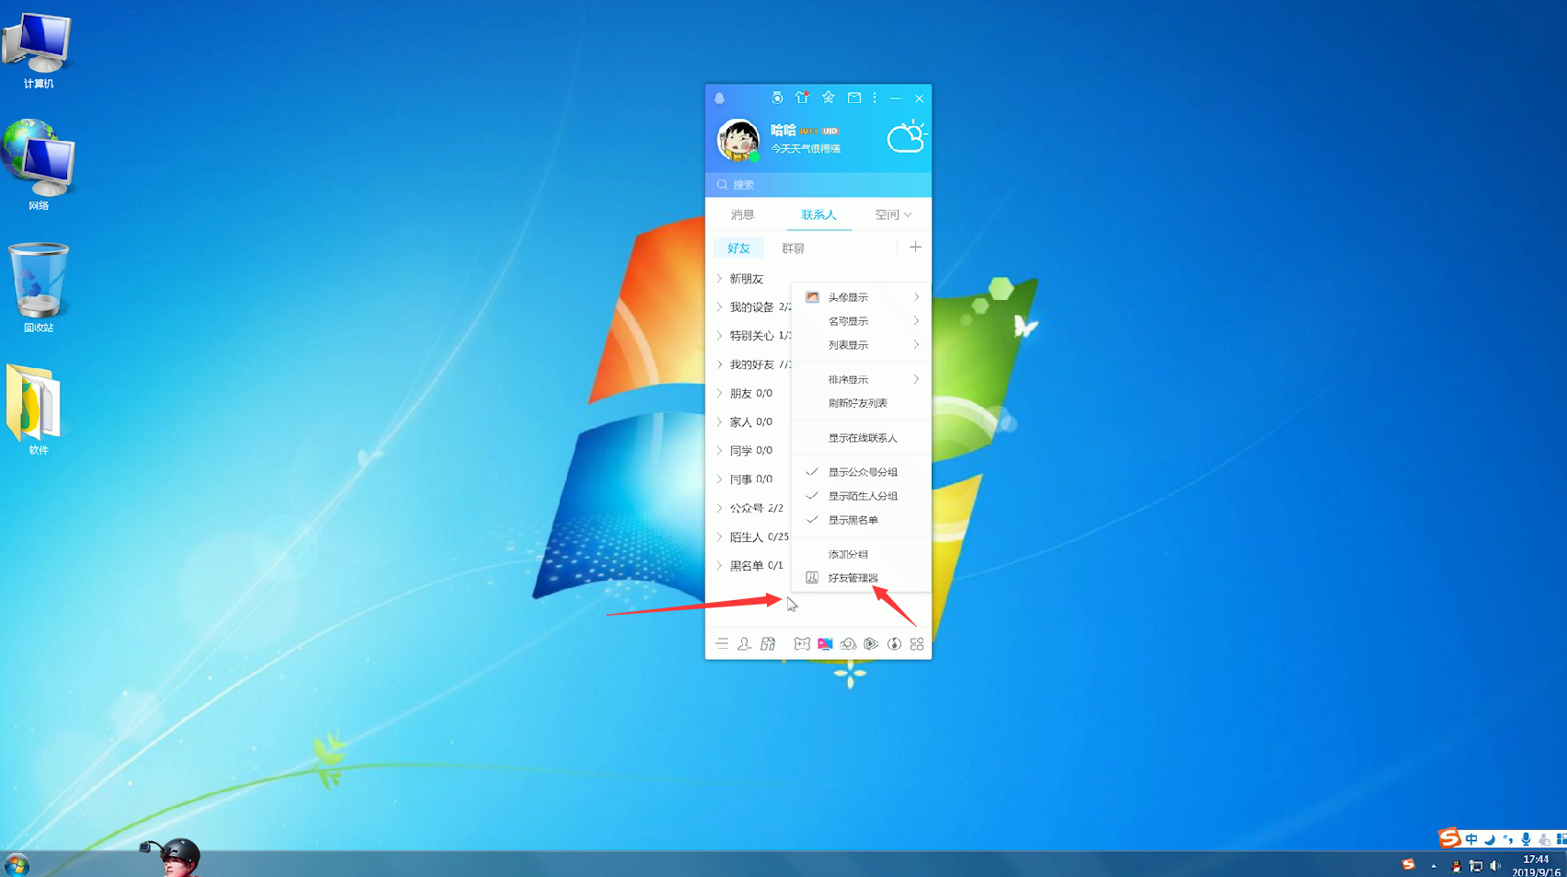Open the 计算机 desktop icon
1567x877 pixels.
pos(38,51)
